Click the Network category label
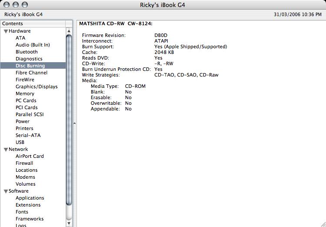The image size is (326, 227). 18,149
